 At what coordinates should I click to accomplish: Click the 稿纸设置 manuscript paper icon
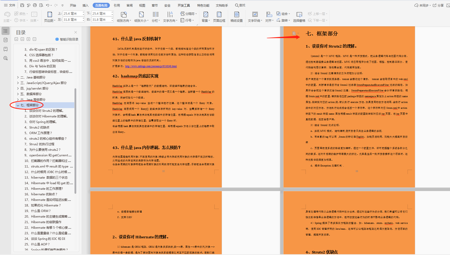tap(237, 17)
